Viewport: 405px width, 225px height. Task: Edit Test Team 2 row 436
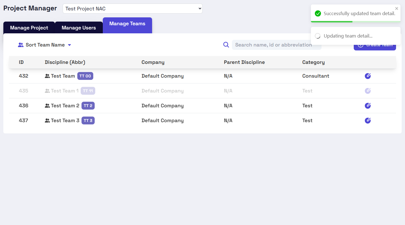pyautogui.click(x=368, y=106)
